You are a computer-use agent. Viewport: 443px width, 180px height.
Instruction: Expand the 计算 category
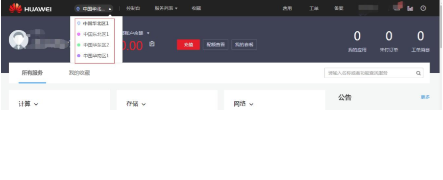point(28,104)
